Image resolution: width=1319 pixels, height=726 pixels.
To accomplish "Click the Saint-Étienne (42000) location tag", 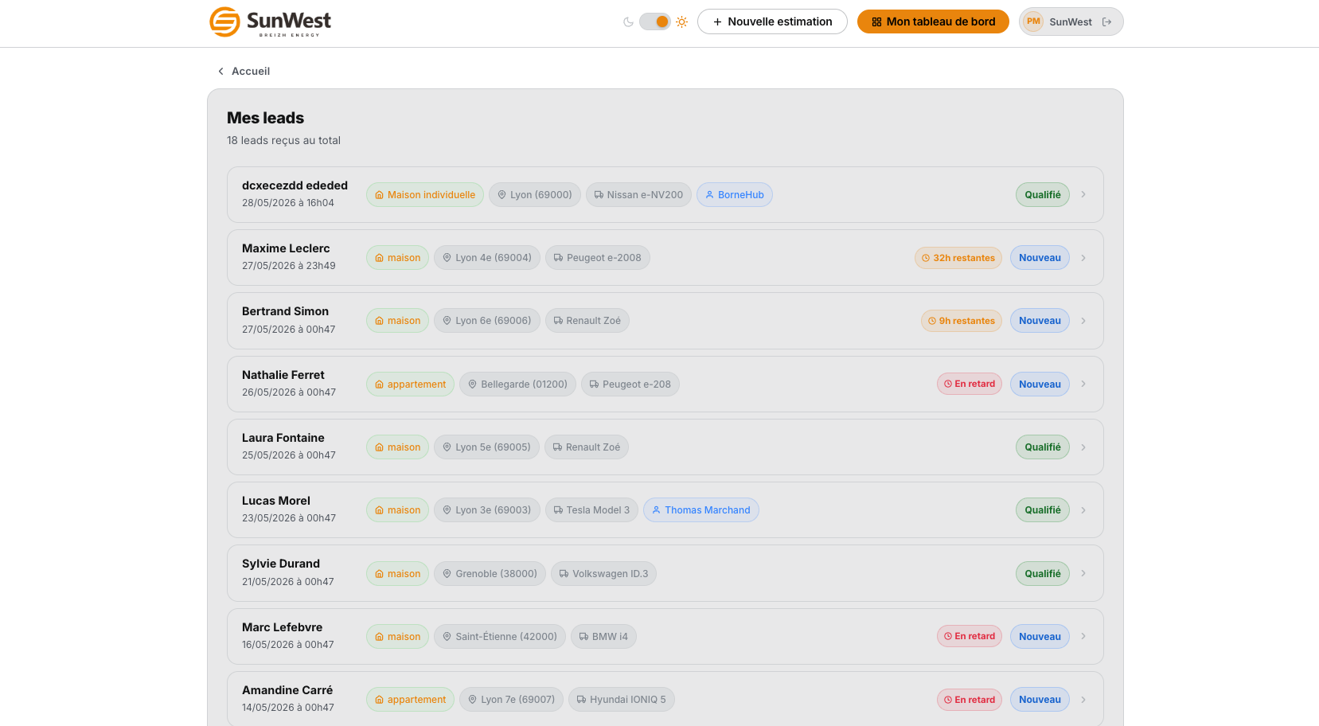I will [x=500, y=637].
